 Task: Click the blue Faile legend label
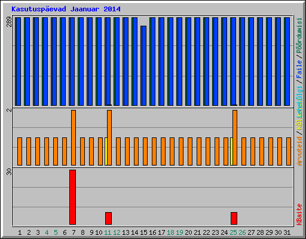[x=299, y=69]
